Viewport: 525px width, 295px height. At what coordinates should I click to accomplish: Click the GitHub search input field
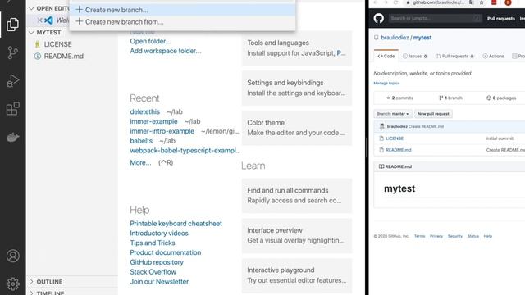(436, 18)
